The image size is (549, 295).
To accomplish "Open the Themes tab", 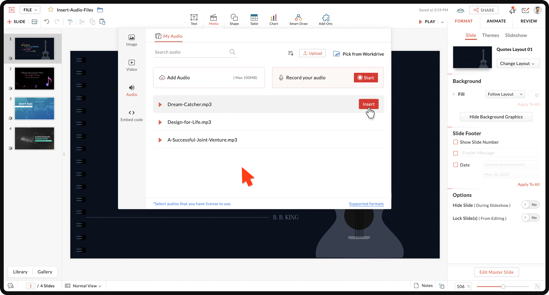I will tap(490, 35).
